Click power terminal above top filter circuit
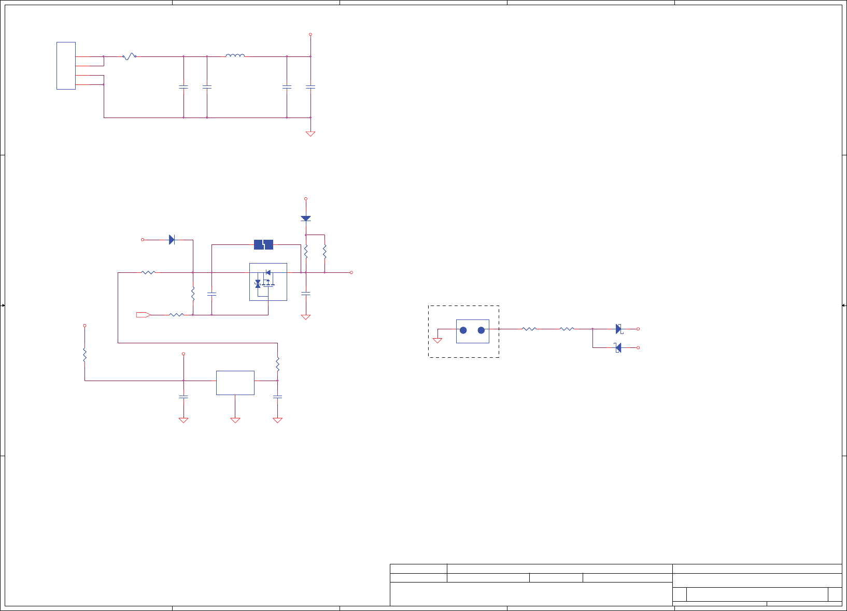 tap(310, 34)
